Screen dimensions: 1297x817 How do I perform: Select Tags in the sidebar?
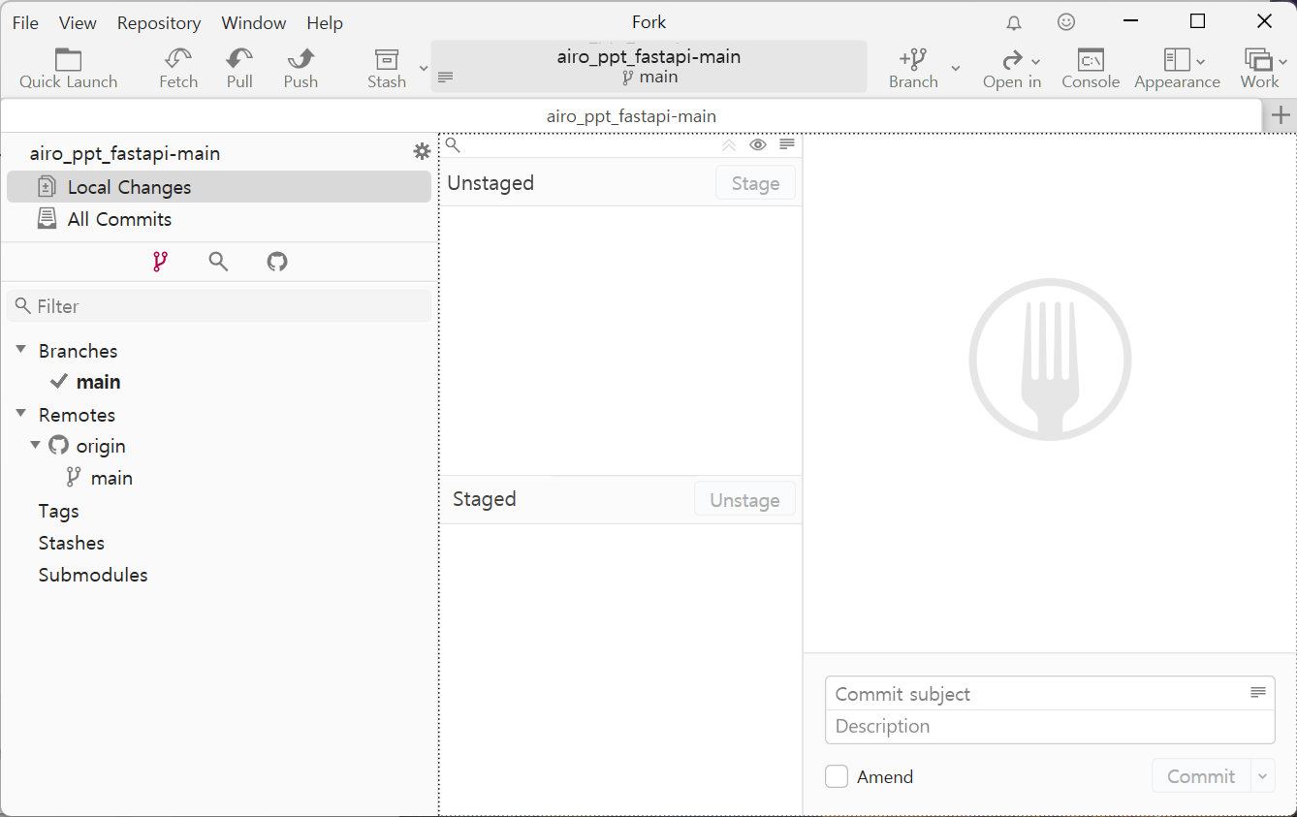[x=59, y=511]
